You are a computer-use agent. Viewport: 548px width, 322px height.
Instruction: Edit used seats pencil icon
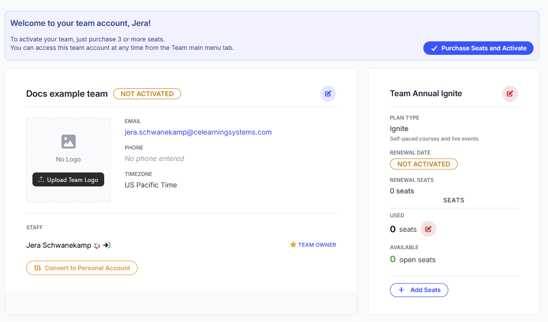pos(428,229)
